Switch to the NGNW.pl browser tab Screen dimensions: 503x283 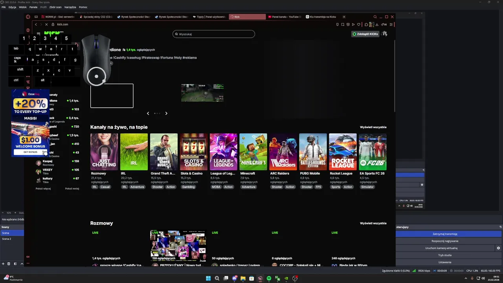click(x=57, y=17)
